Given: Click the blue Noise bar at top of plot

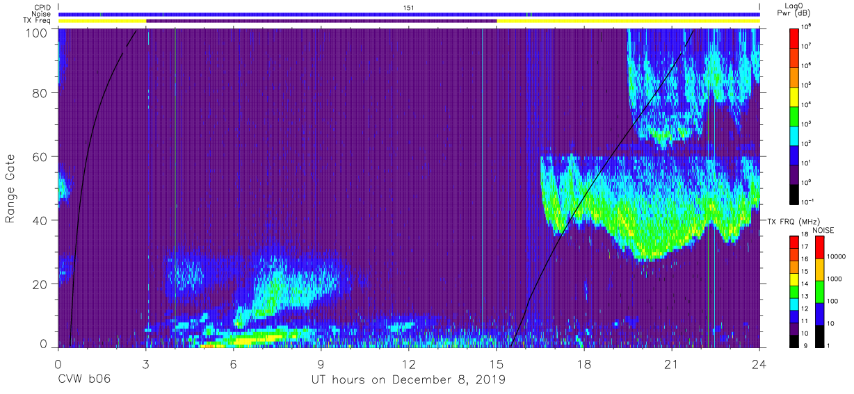Looking at the screenshot, I should (x=409, y=14).
